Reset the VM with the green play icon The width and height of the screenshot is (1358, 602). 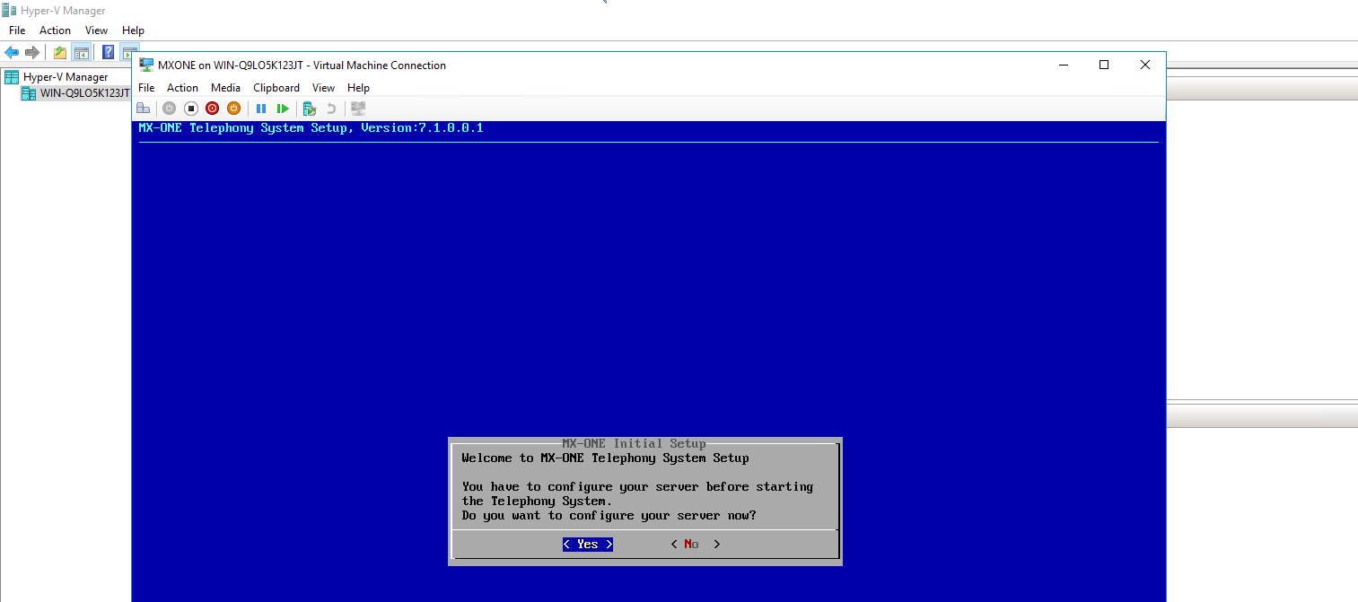283,109
